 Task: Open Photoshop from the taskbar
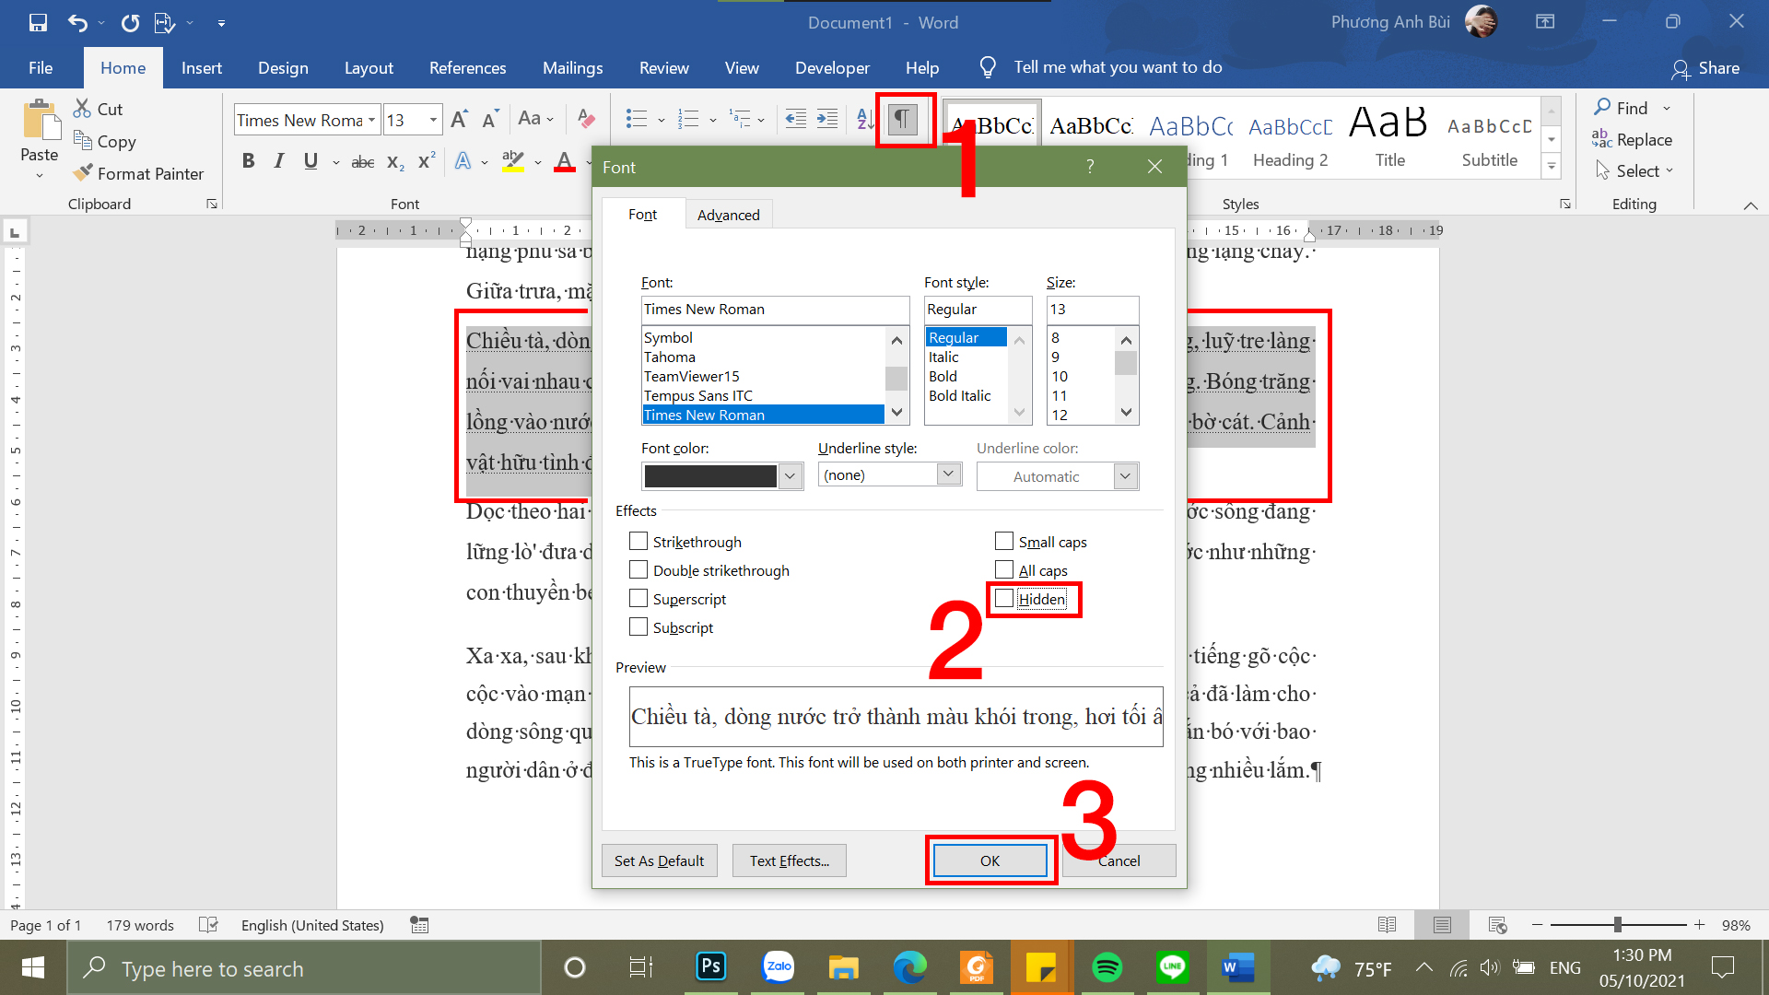[x=711, y=967]
